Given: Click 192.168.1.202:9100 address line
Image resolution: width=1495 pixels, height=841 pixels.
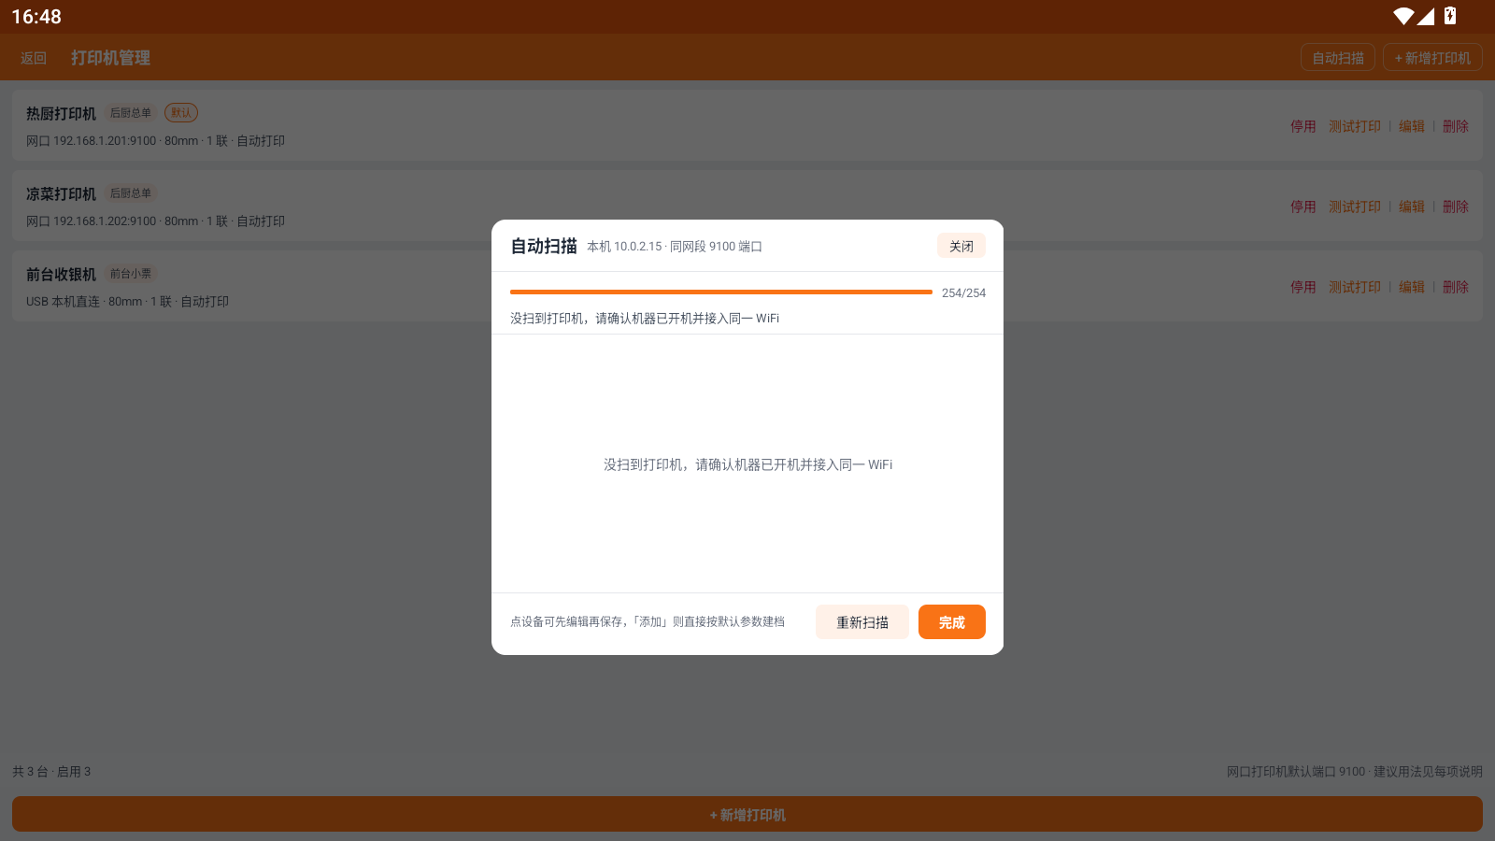Looking at the screenshot, I should tap(155, 221).
